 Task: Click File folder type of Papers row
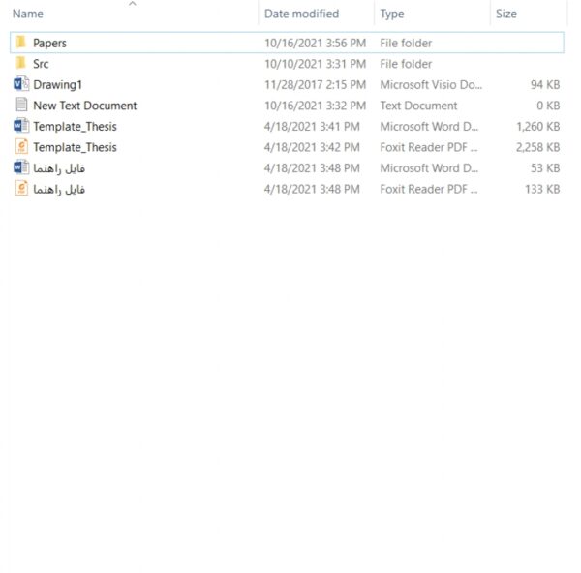(406, 43)
